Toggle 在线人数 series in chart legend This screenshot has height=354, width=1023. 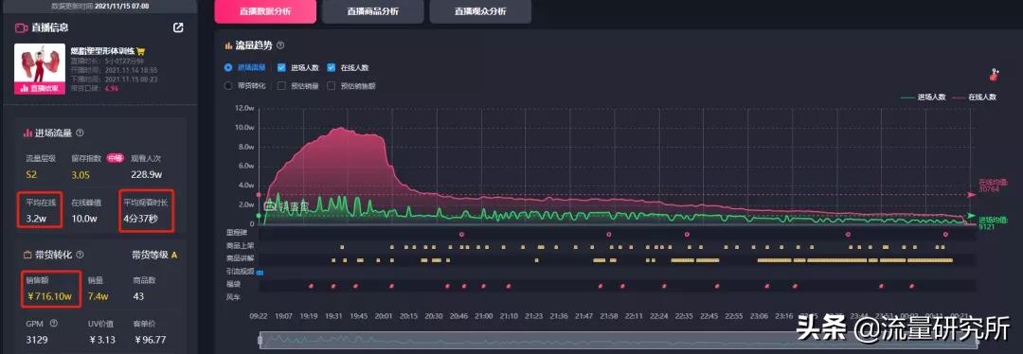point(974,97)
